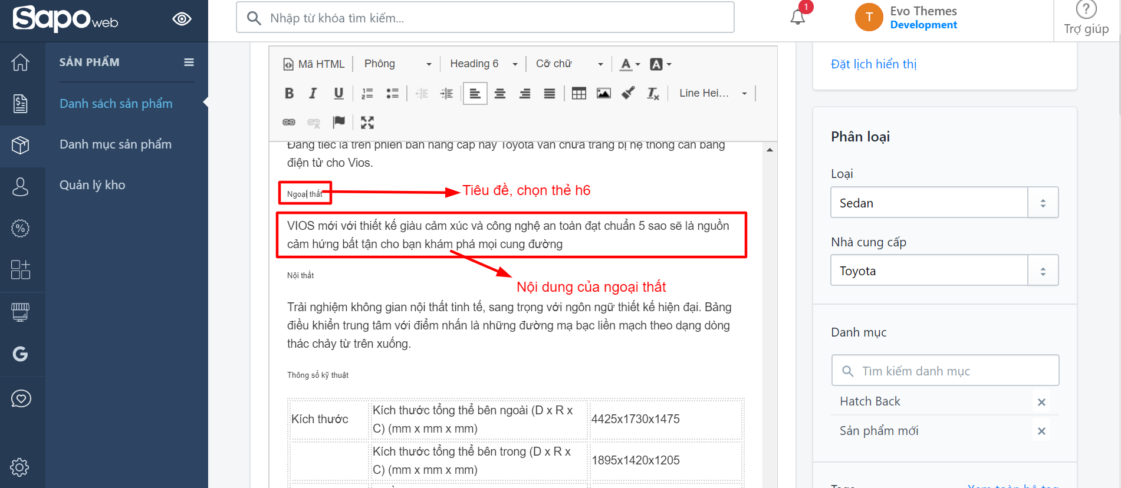The width and height of the screenshot is (1121, 488).
Task: Align text left
Action: point(475,93)
